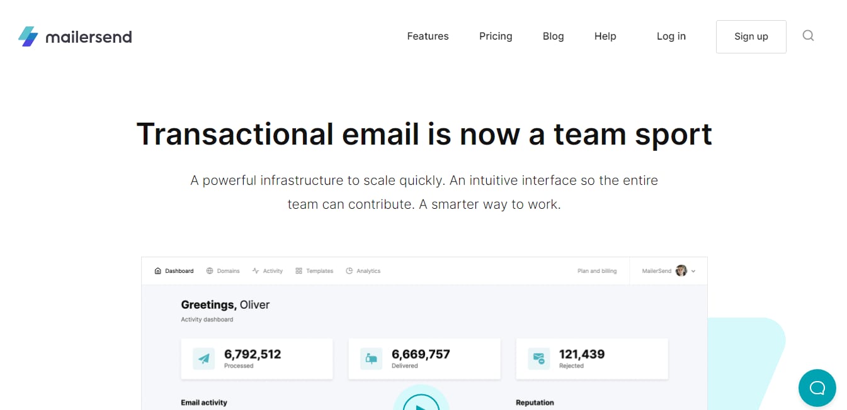Click the Dashboard home icon
The image size is (847, 410).
point(157,271)
